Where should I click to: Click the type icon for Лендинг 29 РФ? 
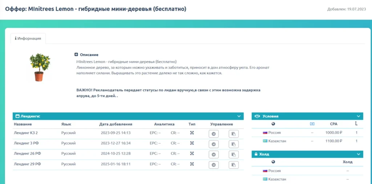[192, 164]
